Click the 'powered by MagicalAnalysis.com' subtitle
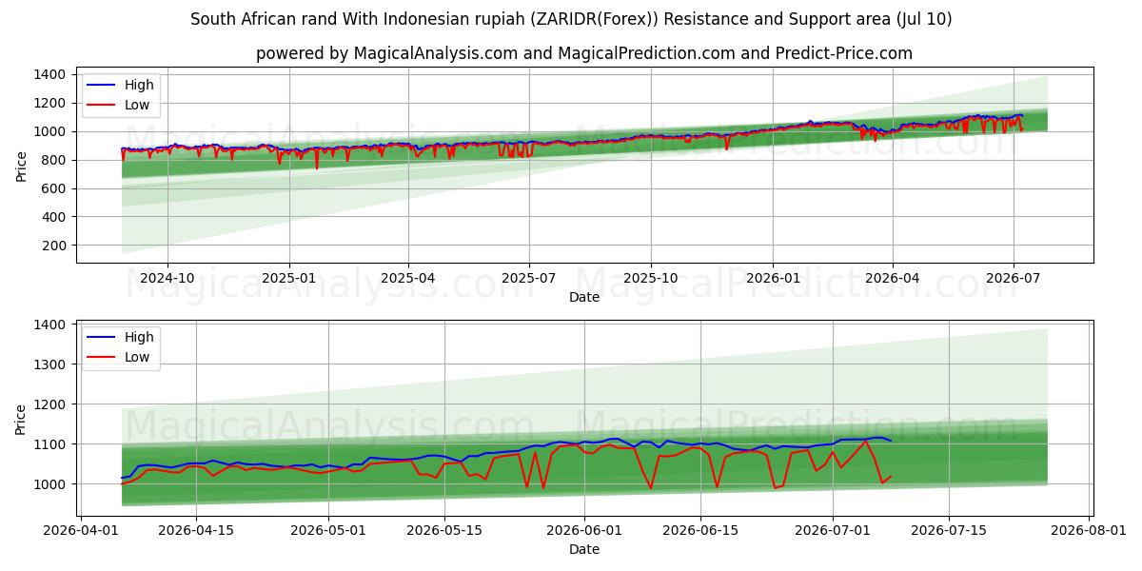The image size is (1142, 571). (x=584, y=53)
